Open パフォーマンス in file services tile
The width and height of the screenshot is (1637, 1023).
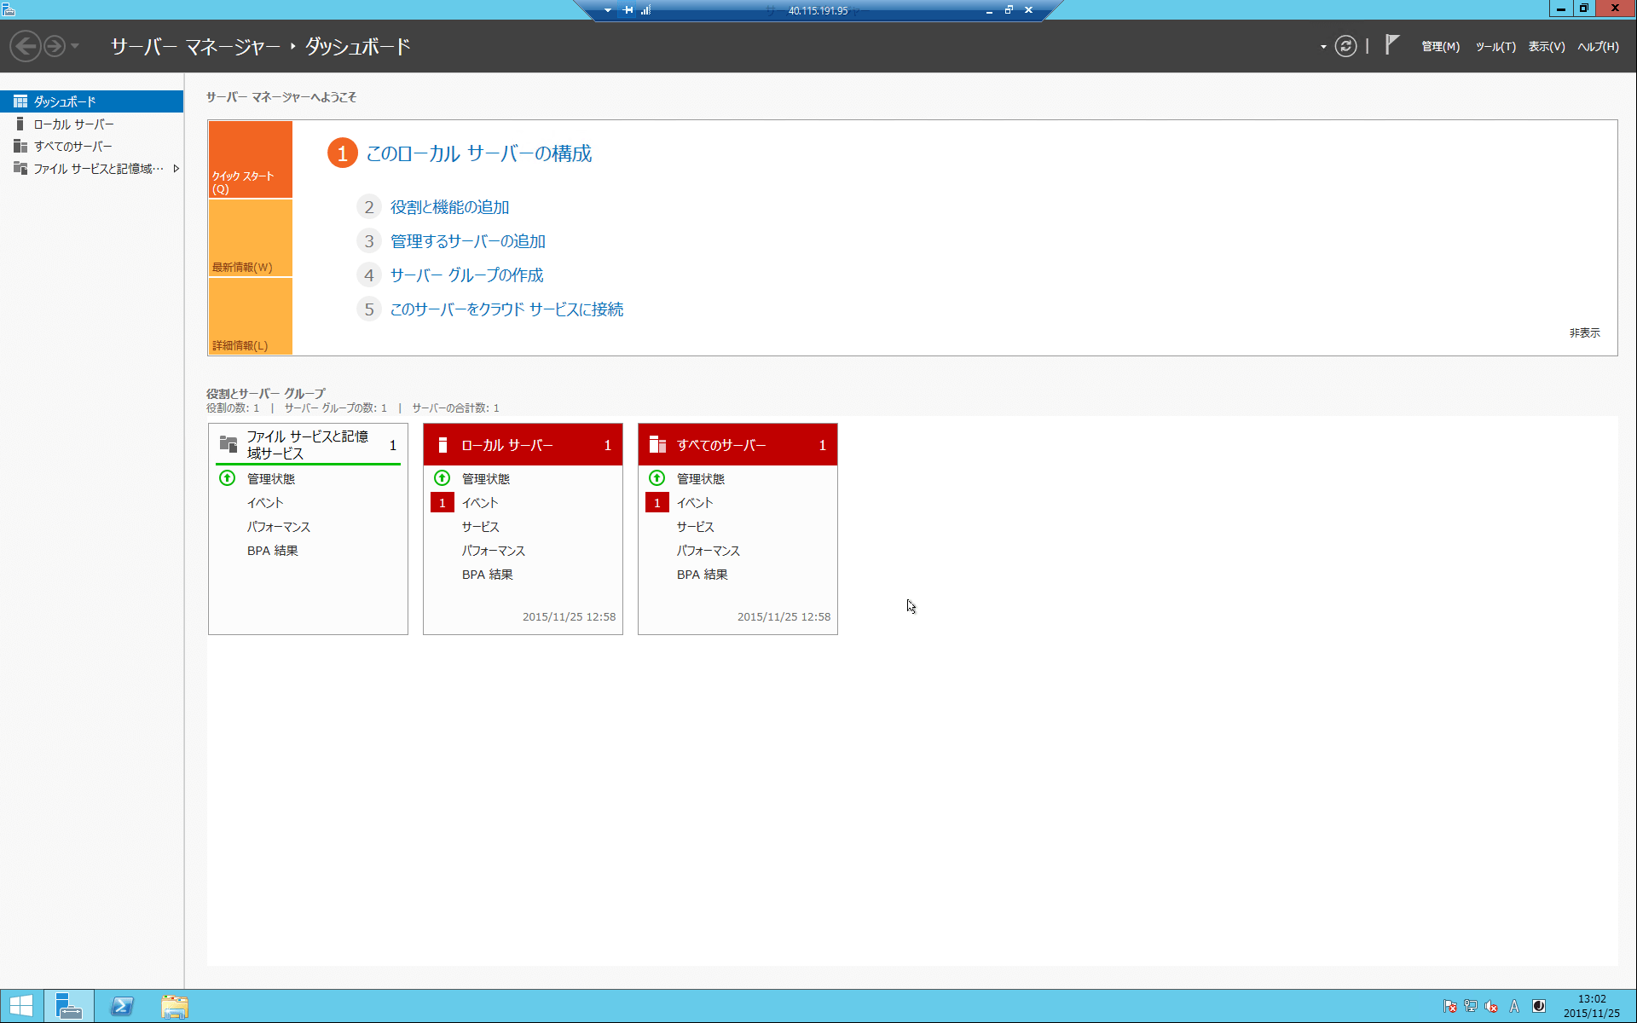(x=279, y=527)
